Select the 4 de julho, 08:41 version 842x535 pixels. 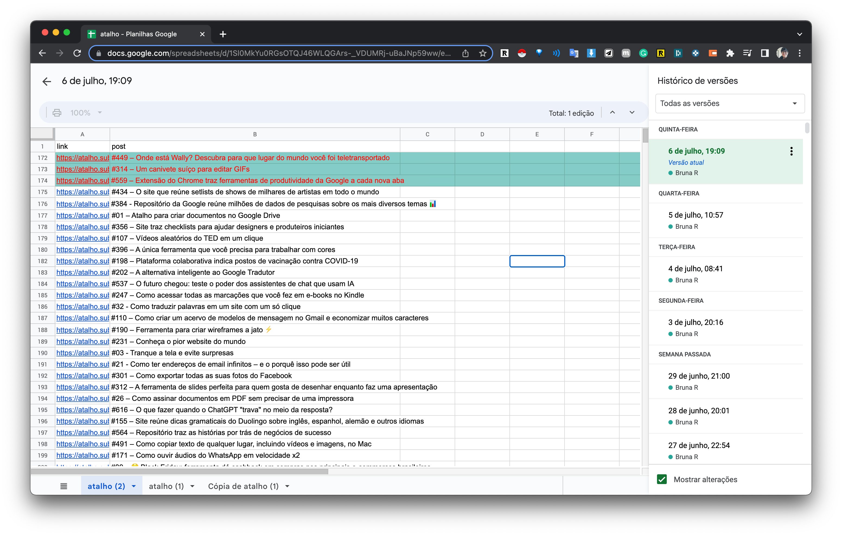[x=726, y=274]
